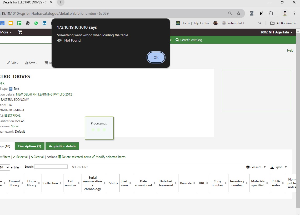Switch to the Descriptions (1) tab

pyautogui.click(x=30, y=146)
